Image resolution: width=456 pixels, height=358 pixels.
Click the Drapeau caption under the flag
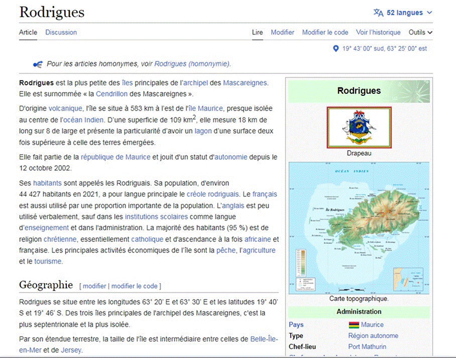pos(359,153)
